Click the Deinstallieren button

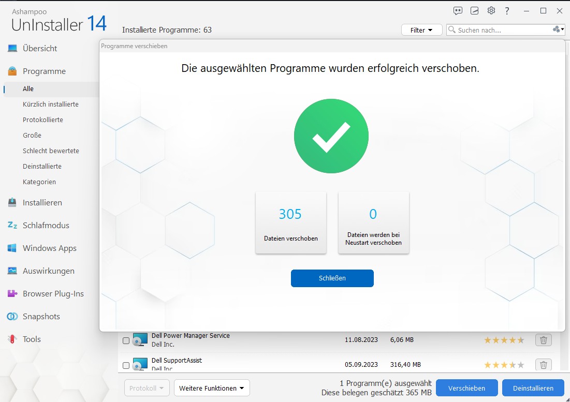533,388
